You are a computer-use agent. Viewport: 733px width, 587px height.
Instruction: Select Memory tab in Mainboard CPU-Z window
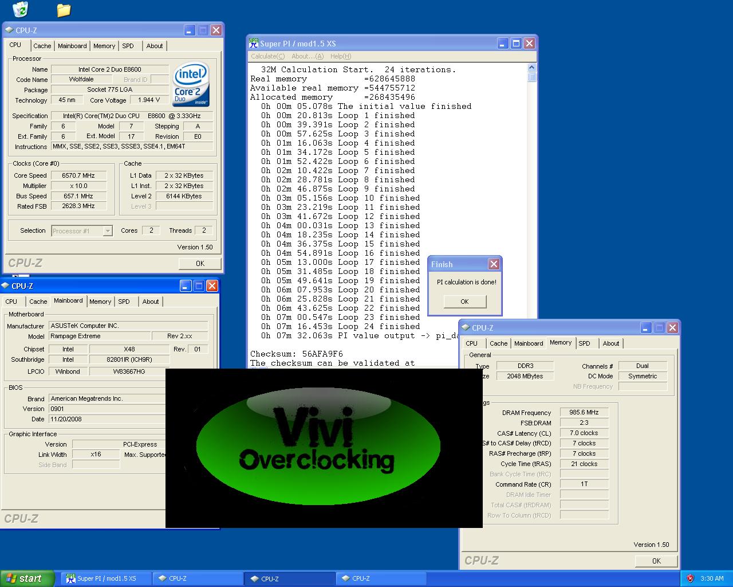pos(100,302)
